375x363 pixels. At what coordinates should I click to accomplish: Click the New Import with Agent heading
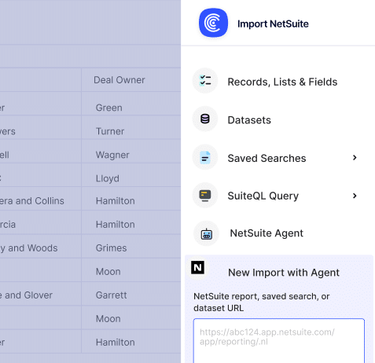click(284, 273)
